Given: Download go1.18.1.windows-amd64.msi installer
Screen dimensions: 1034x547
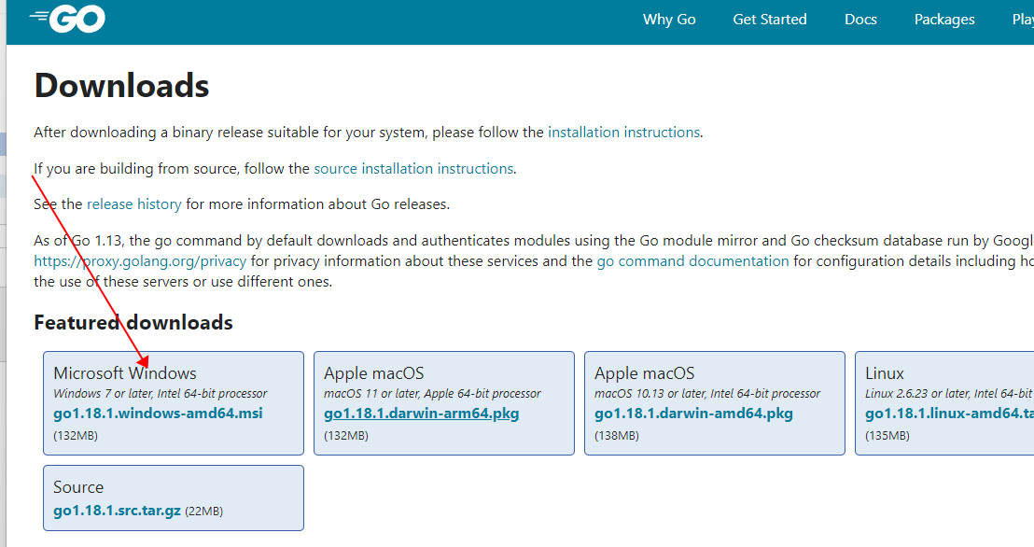Looking at the screenshot, I should 158,414.
